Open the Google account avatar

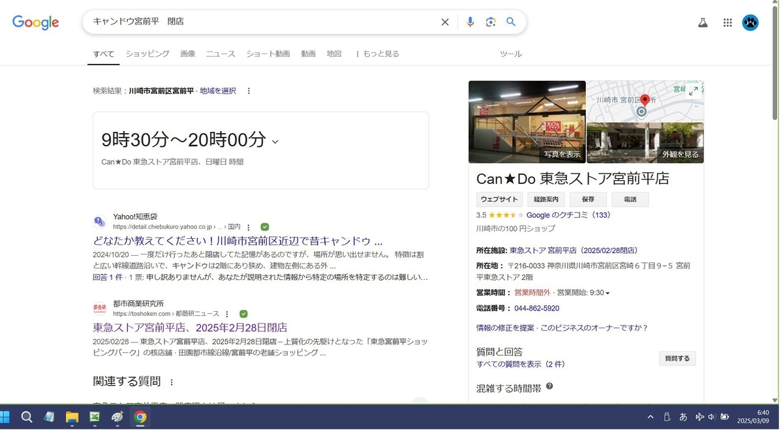[x=750, y=23]
